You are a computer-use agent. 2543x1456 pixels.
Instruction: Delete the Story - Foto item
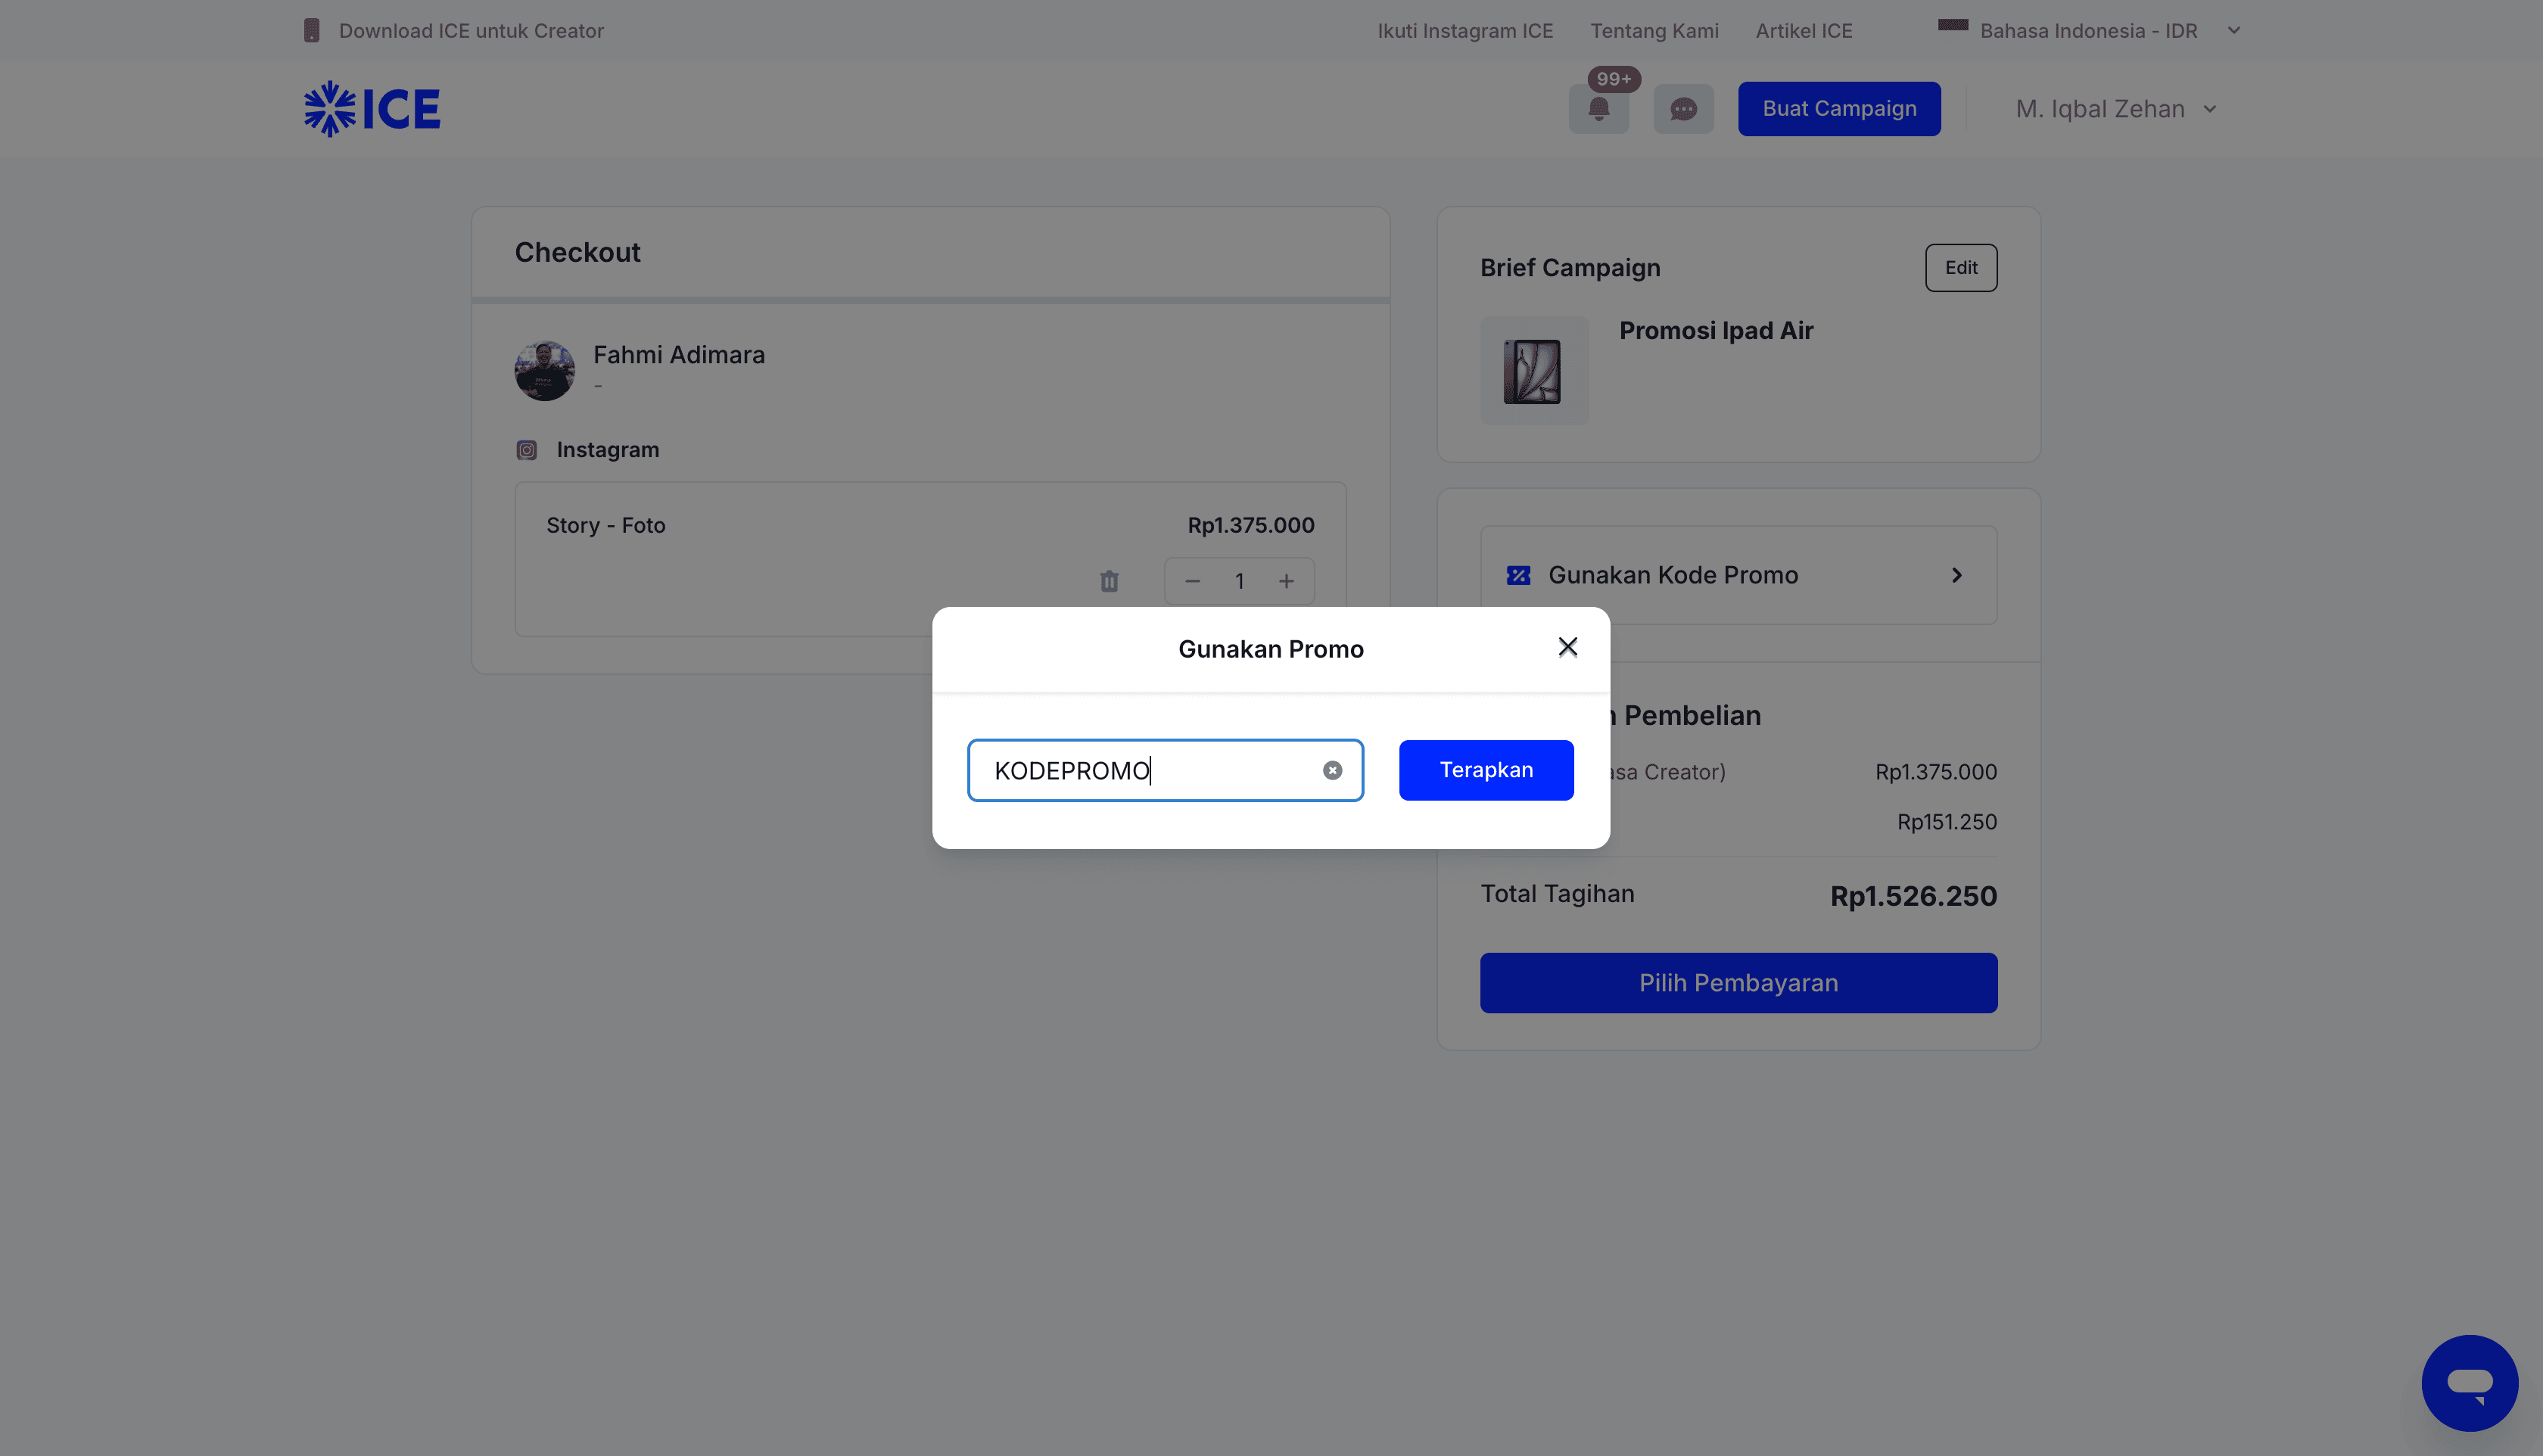coord(1109,581)
